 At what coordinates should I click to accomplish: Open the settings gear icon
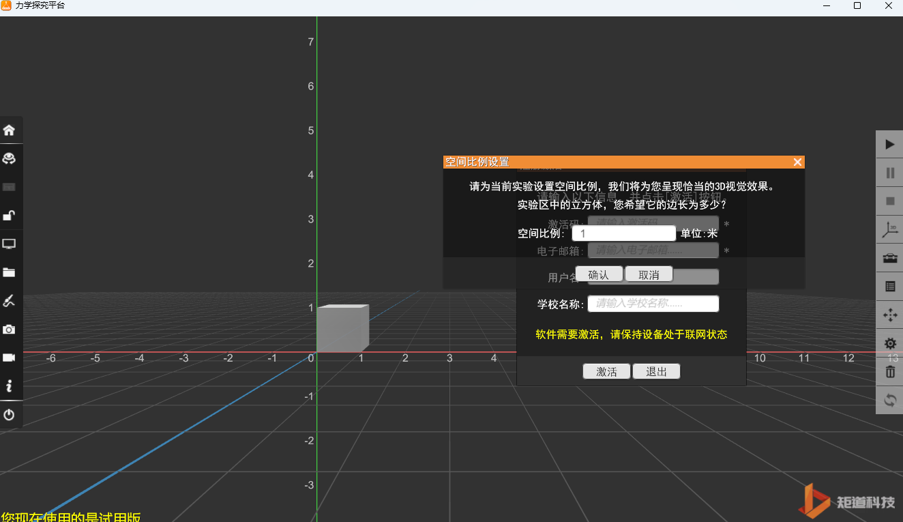(x=889, y=343)
